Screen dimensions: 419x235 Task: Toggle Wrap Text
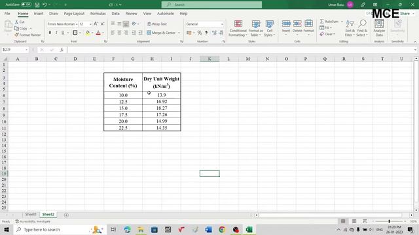click(x=157, y=24)
